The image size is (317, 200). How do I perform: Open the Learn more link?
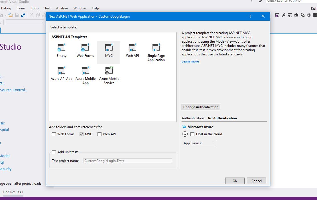pyautogui.click(x=190, y=61)
